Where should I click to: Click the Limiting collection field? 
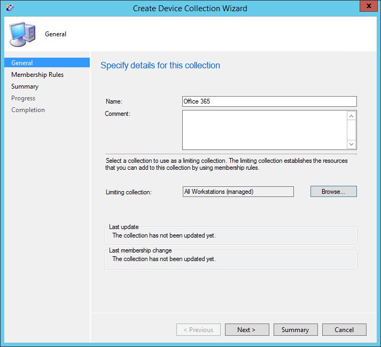point(238,192)
